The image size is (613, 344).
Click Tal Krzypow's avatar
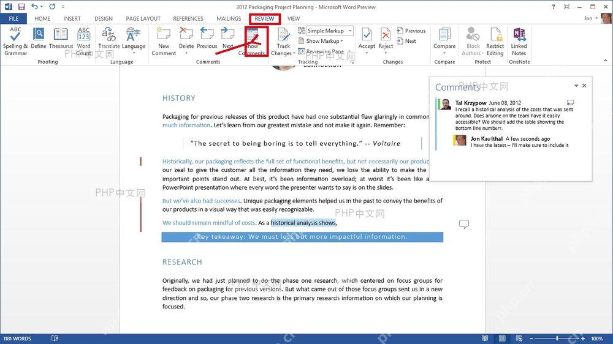click(446, 105)
